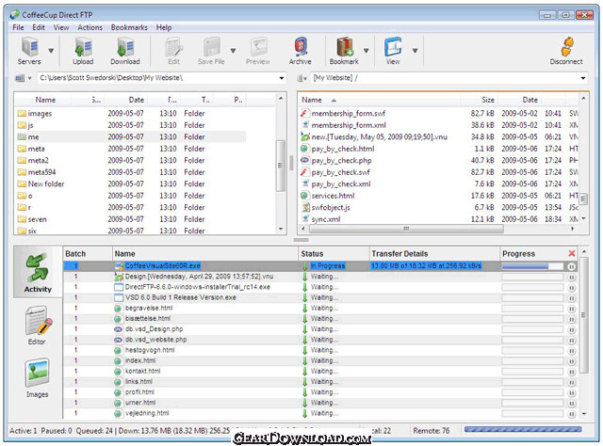Click the red X cancel-all transfers icon
The image size is (603, 446).
tap(572, 253)
